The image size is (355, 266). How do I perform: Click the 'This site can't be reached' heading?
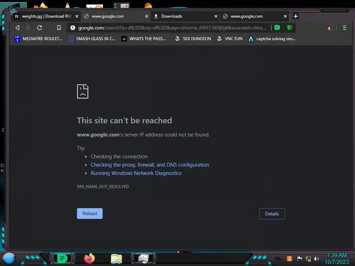tap(124, 120)
